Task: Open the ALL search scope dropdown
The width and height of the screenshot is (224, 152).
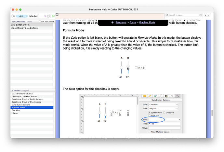Action: coord(21,16)
